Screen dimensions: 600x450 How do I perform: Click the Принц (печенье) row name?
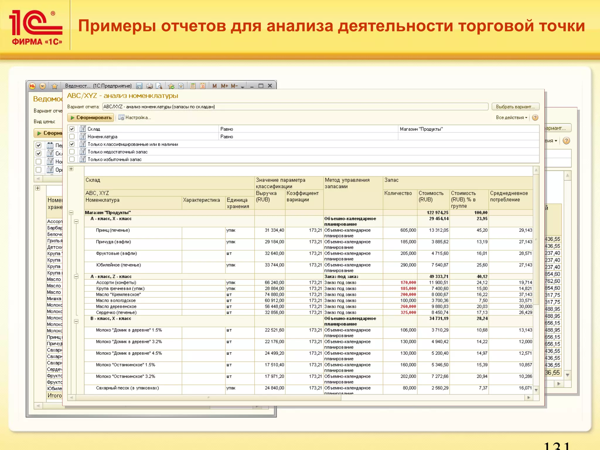pyautogui.click(x=113, y=230)
